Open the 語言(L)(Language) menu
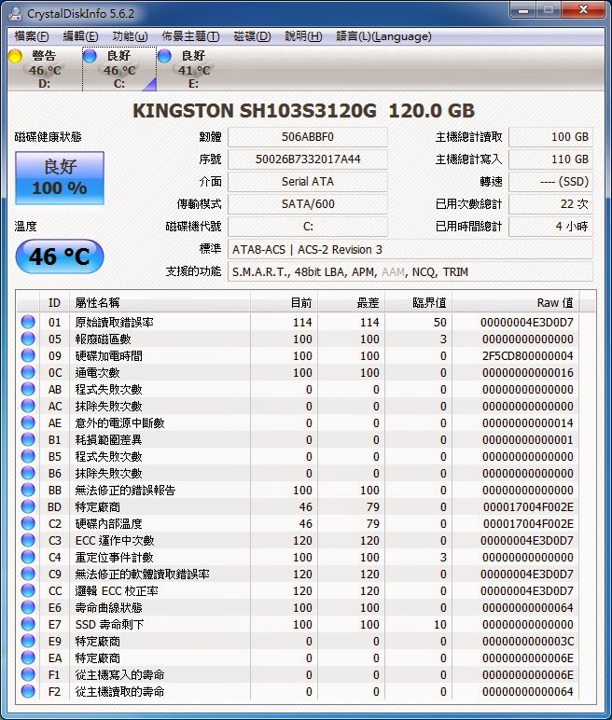 click(383, 35)
